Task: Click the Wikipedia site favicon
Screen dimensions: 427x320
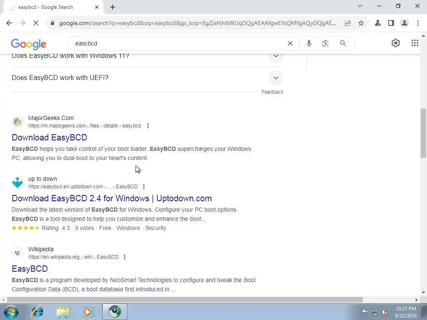Action: click(18, 253)
